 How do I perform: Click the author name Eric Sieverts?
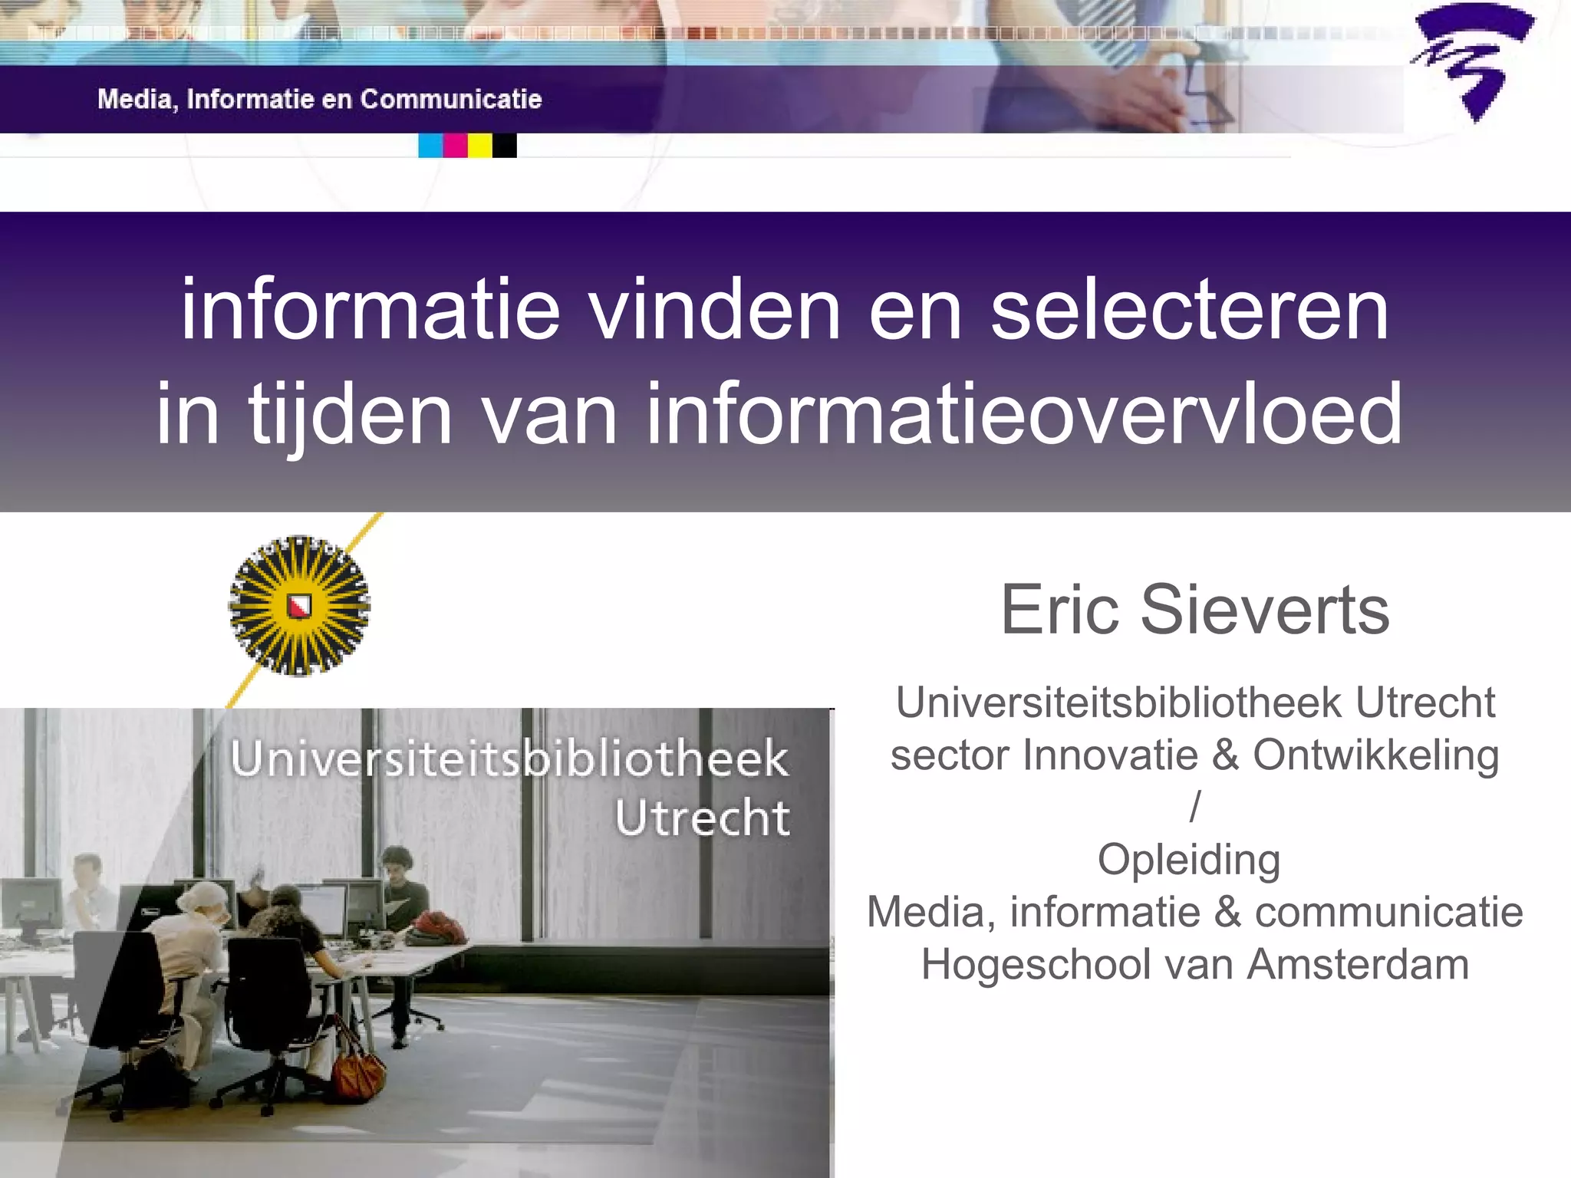1194,610
